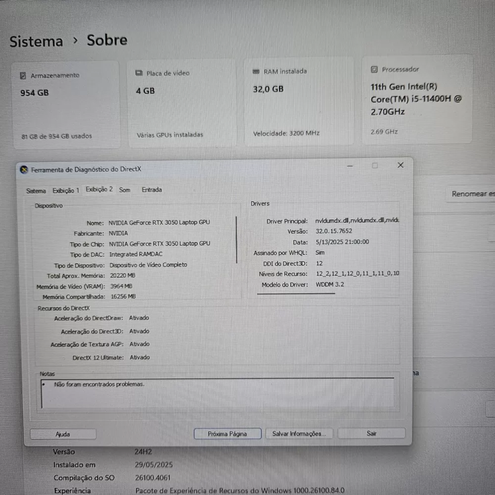
Task: Click the Próxima Página button
Action: [227, 434]
